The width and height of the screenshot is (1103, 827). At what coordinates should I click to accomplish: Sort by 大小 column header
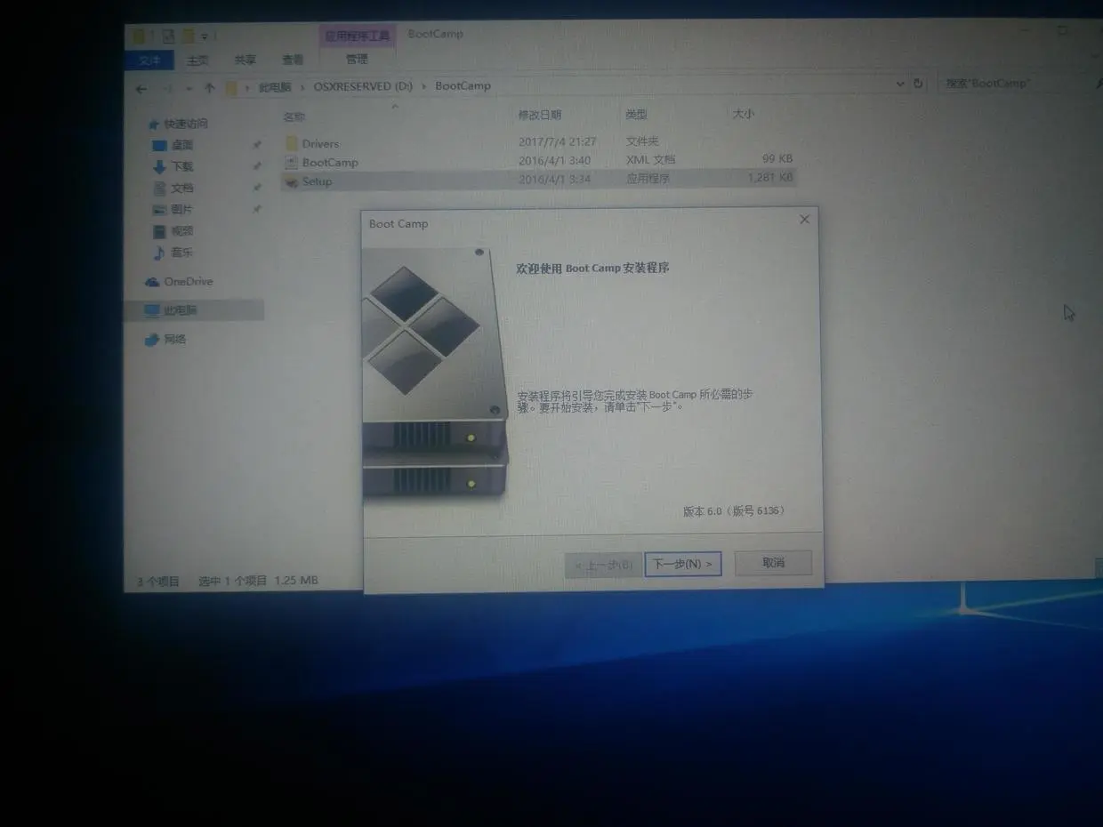coord(743,114)
